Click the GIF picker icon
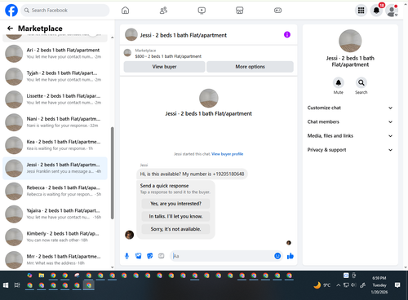This screenshot has height=300, width=408. click(x=162, y=256)
